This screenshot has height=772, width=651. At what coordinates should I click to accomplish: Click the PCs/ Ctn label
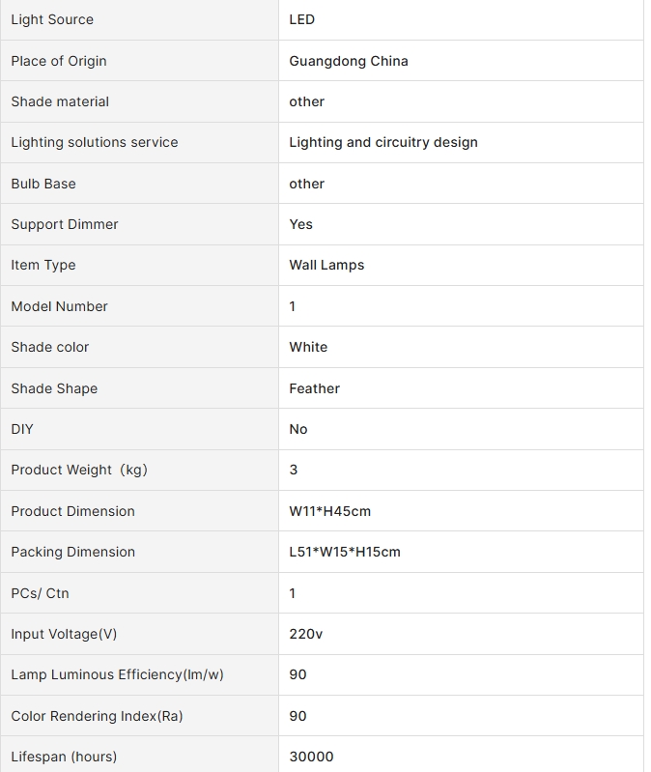point(40,593)
